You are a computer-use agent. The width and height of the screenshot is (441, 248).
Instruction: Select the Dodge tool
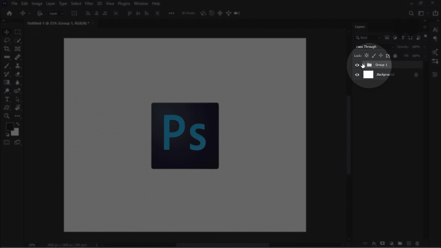tap(6, 91)
